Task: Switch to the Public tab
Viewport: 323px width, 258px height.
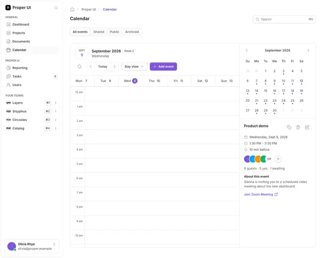Action: point(115,32)
